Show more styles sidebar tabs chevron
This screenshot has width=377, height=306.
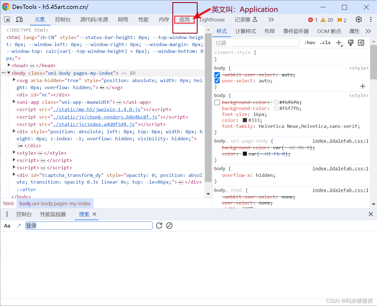368,31
